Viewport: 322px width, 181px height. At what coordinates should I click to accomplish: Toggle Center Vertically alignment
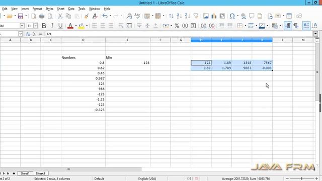(147, 26)
